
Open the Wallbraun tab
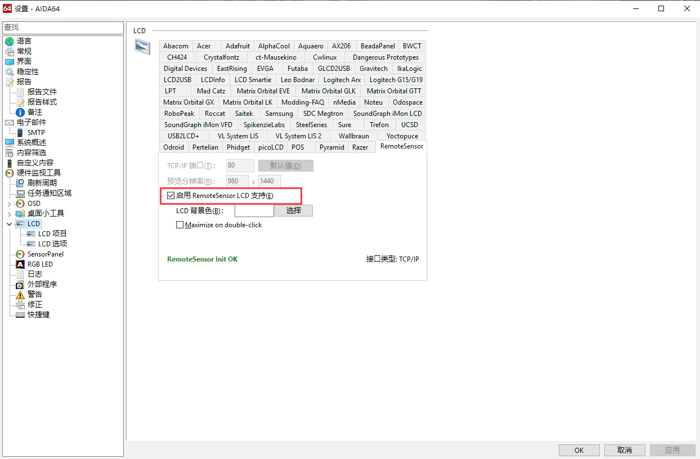(354, 136)
